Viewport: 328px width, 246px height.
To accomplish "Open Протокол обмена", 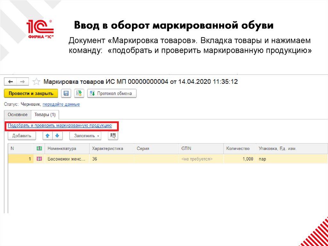I will [112, 93].
